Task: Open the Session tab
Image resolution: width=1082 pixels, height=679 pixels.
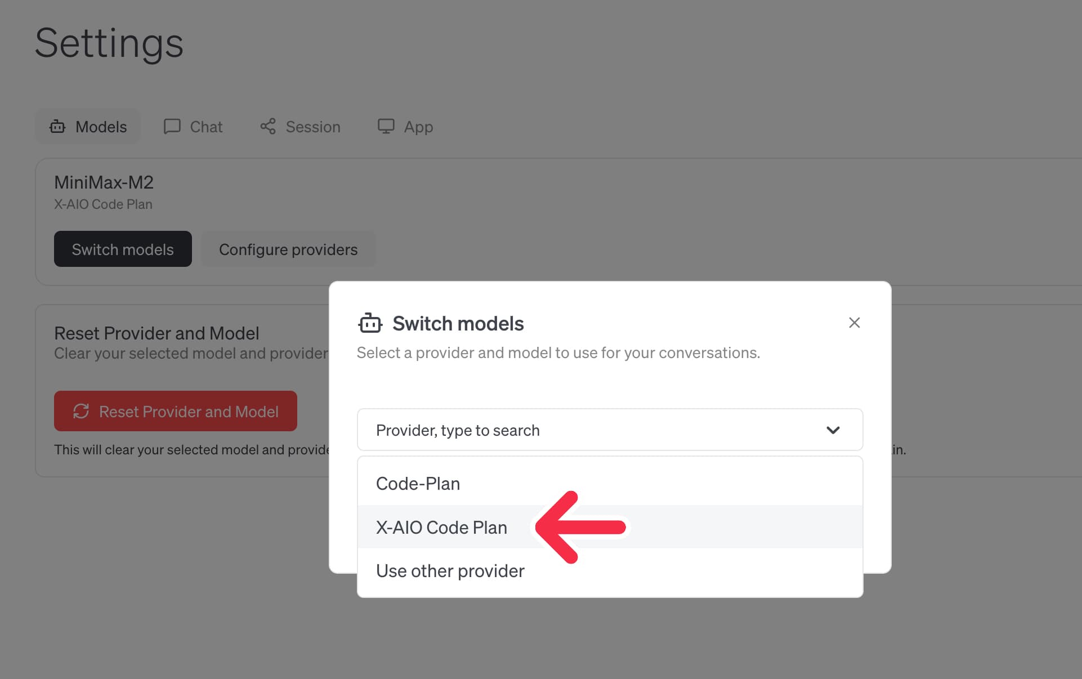Action: pos(312,127)
